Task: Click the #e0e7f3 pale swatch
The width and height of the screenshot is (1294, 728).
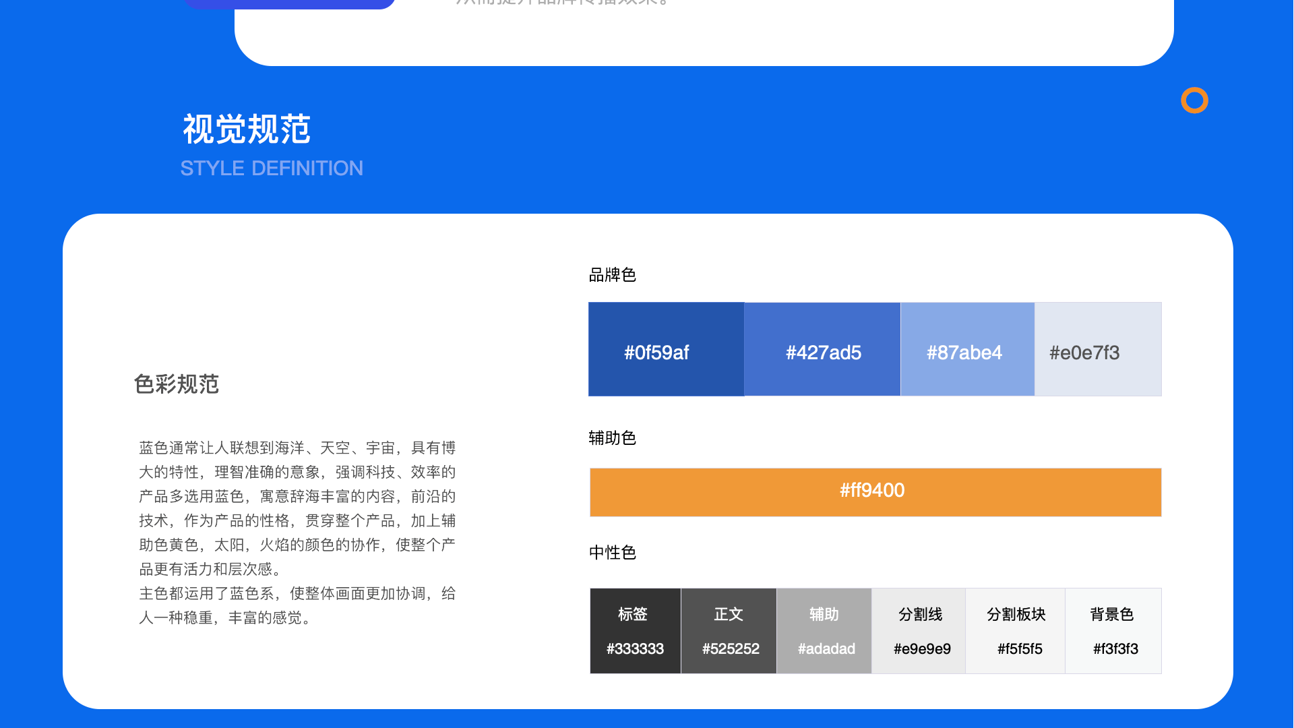Action: coord(1098,349)
